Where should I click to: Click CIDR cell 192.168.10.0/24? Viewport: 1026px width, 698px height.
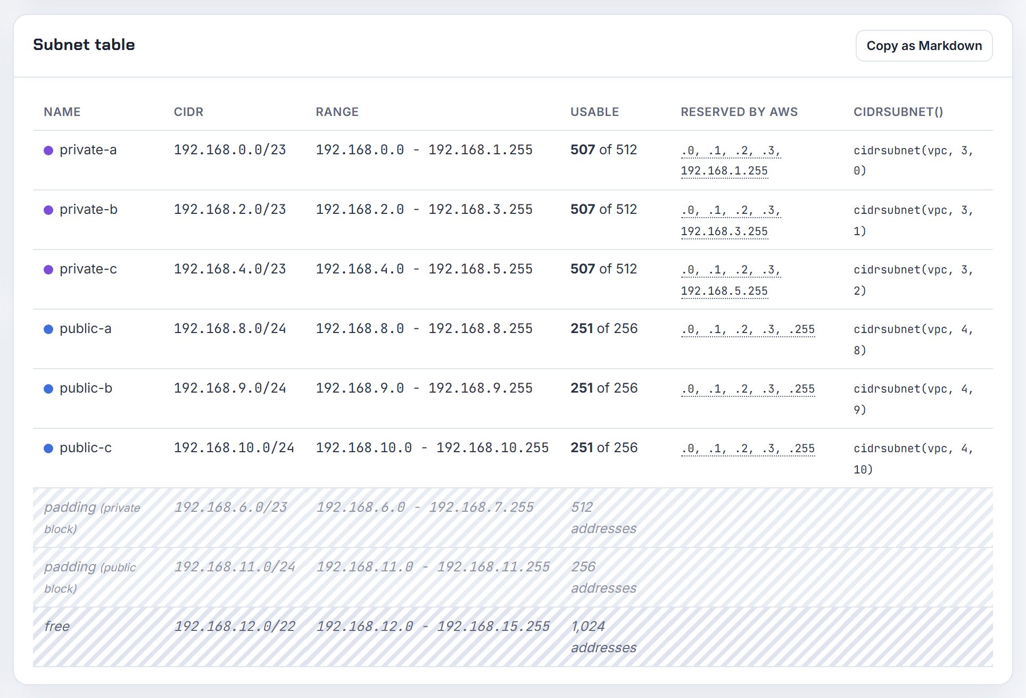pyautogui.click(x=234, y=448)
